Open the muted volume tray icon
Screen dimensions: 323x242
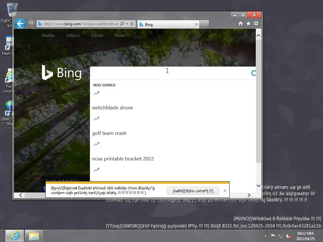[x=288, y=236]
